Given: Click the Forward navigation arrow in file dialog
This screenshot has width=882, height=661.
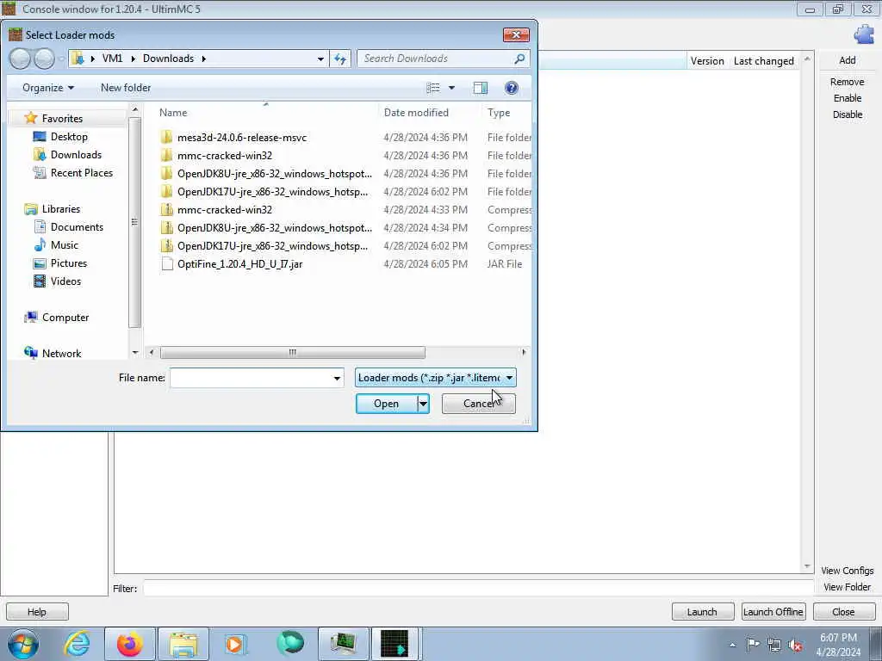Looking at the screenshot, I should (x=44, y=59).
